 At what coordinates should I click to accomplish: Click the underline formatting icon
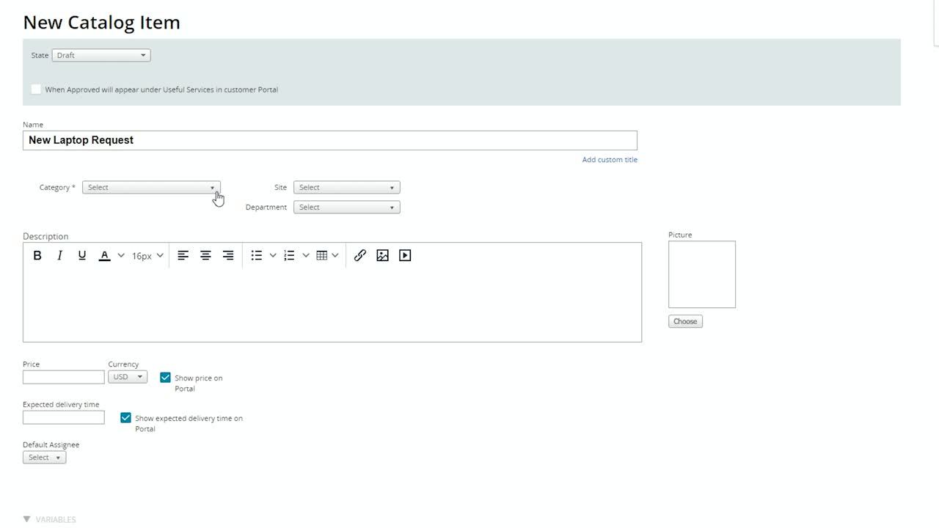click(82, 255)
